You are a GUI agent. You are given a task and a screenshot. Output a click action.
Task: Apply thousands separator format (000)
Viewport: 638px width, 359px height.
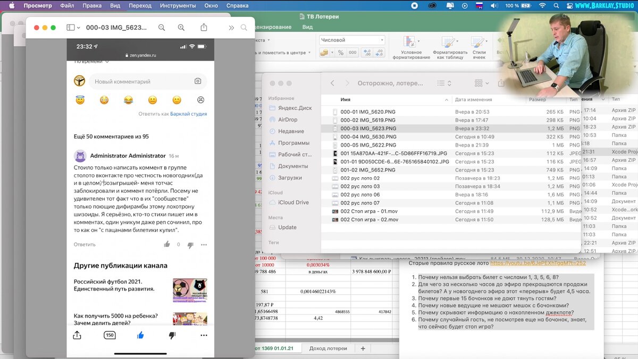click(353, 53)
